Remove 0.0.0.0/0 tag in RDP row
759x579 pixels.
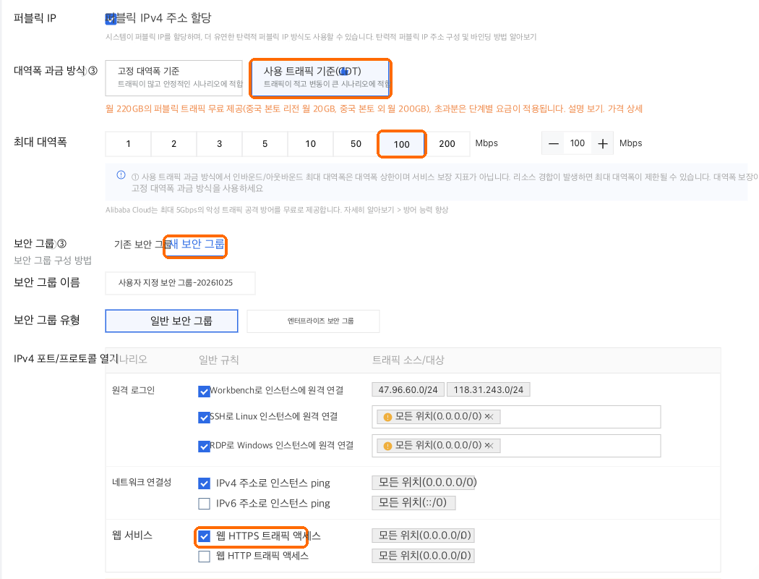coord(489,446)
